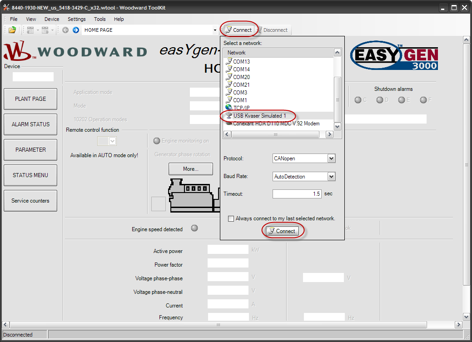
Task: Select the COM13 network entry
Action: point(241,61)
